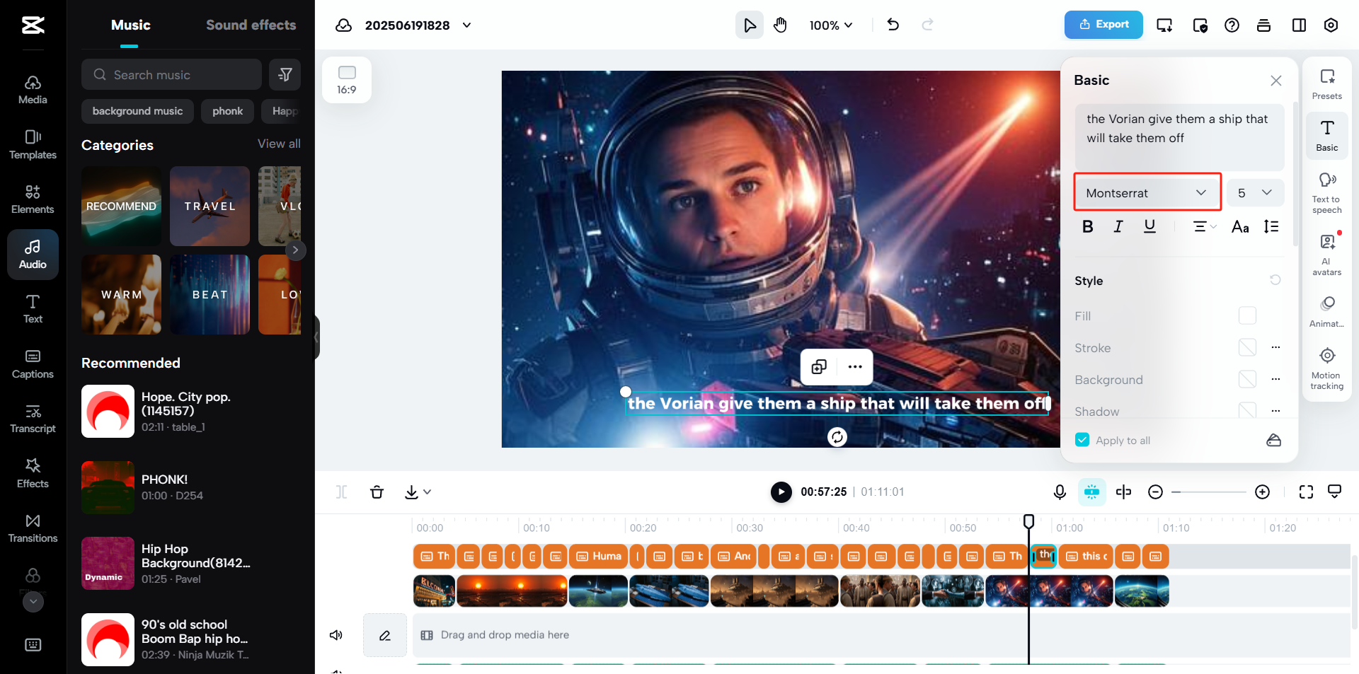This screenshot has height=674, width=1359.
Task: Select the TRAVEL category thumbnail
Action: (210, 206)
